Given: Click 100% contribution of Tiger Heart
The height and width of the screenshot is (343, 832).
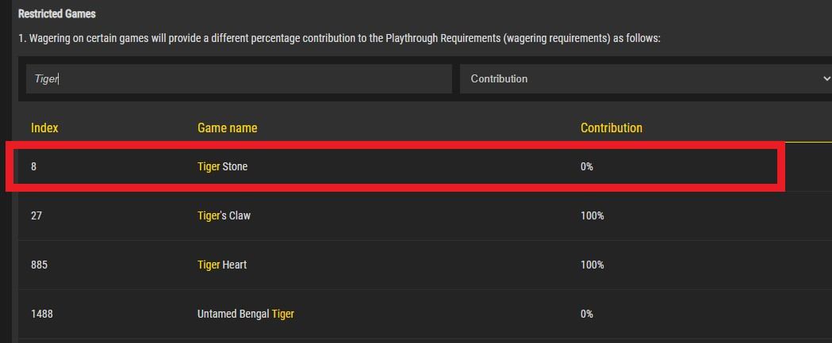Looking at the screenshot, I should coord(592,265).
